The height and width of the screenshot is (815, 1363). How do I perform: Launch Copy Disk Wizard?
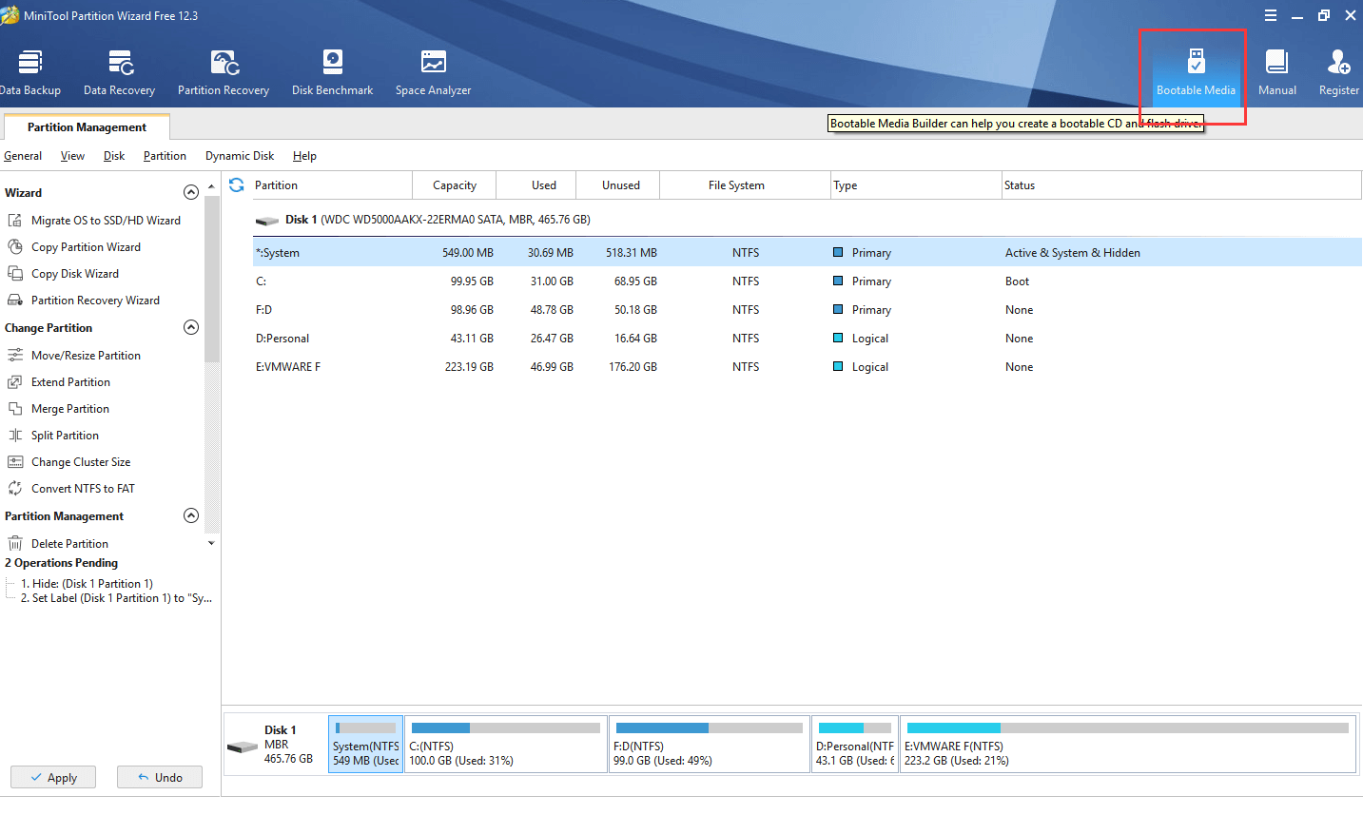coord(64,274)
